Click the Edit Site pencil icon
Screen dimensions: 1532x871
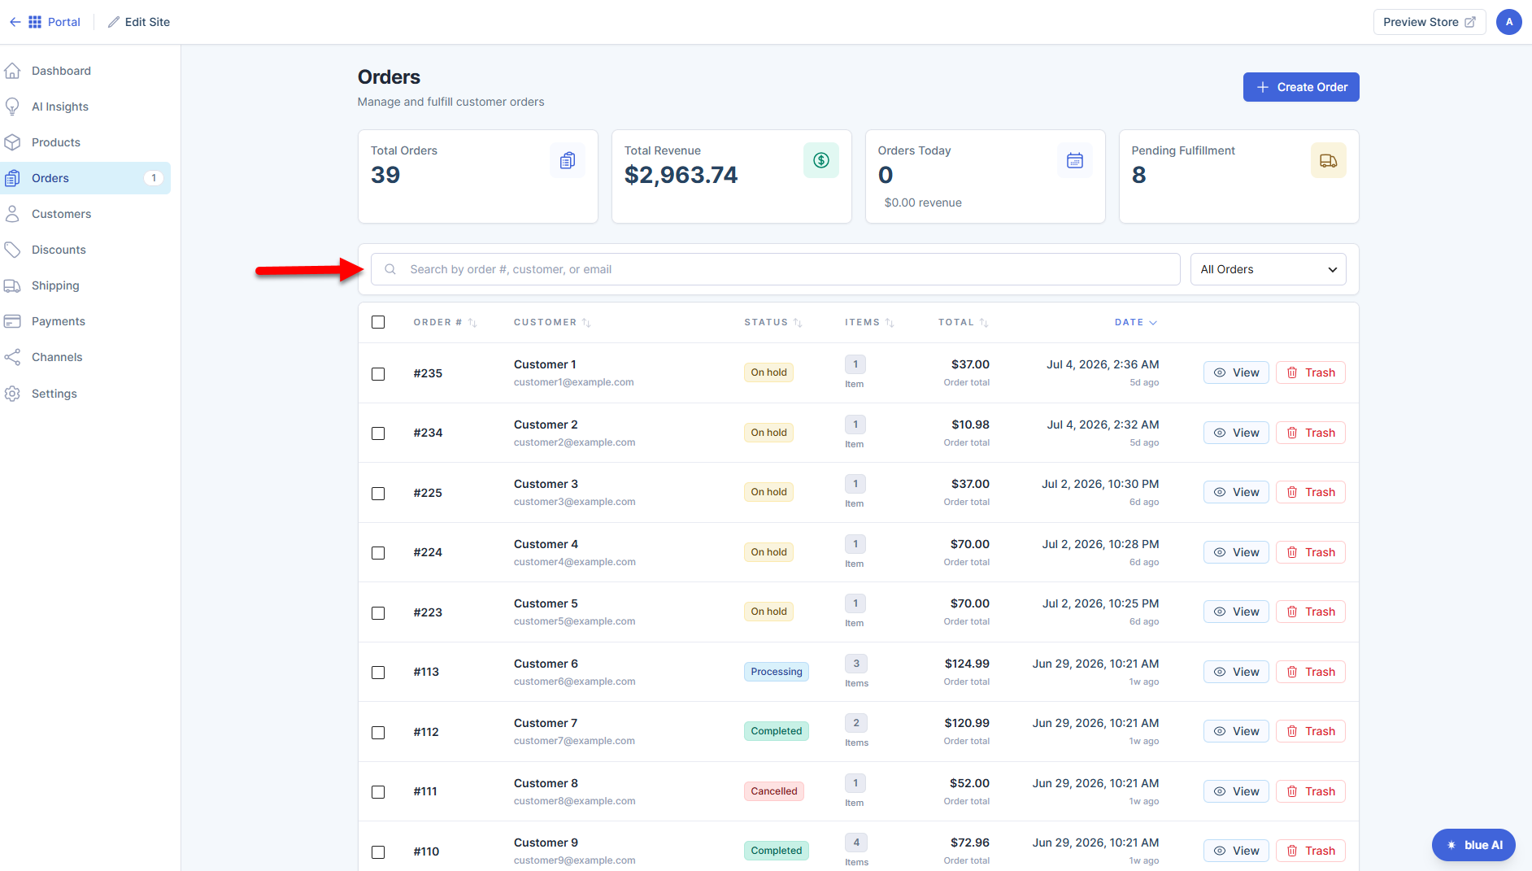point(114,22)
